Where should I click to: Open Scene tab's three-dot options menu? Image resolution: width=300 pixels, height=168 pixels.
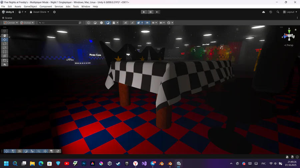tap(297, 18)
